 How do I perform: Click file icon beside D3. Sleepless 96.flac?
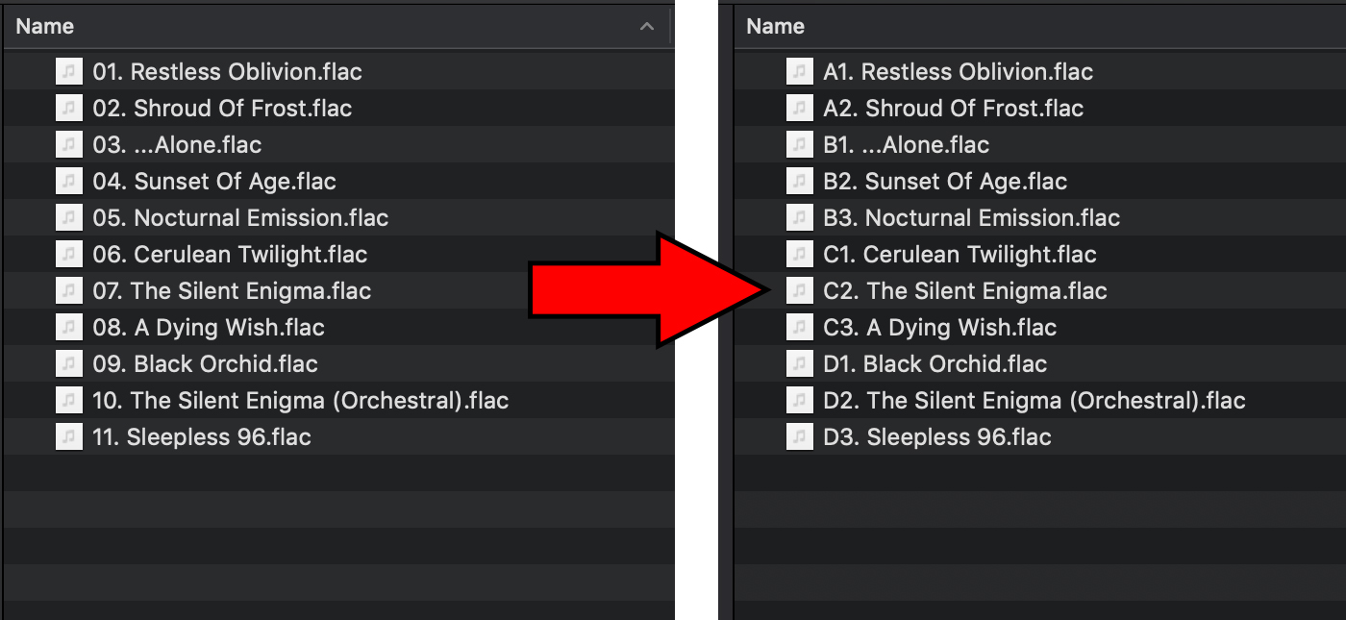point(799,437)
